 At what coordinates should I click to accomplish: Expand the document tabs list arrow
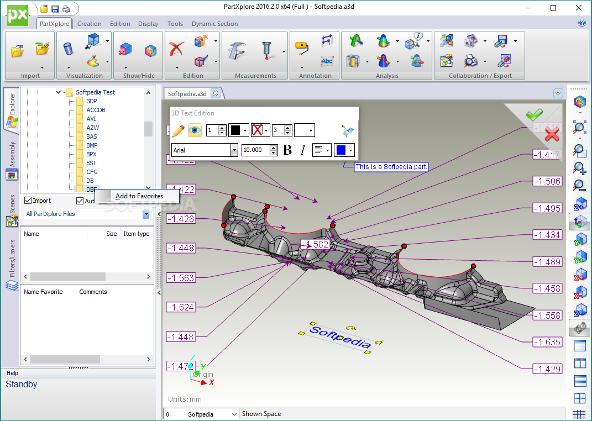point(558,93)
